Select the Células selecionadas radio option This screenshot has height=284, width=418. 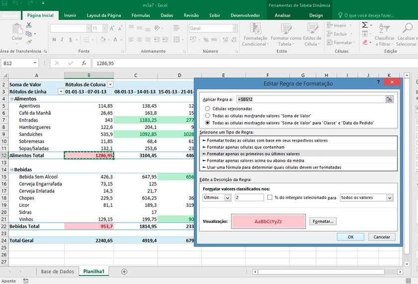[208, 108]
